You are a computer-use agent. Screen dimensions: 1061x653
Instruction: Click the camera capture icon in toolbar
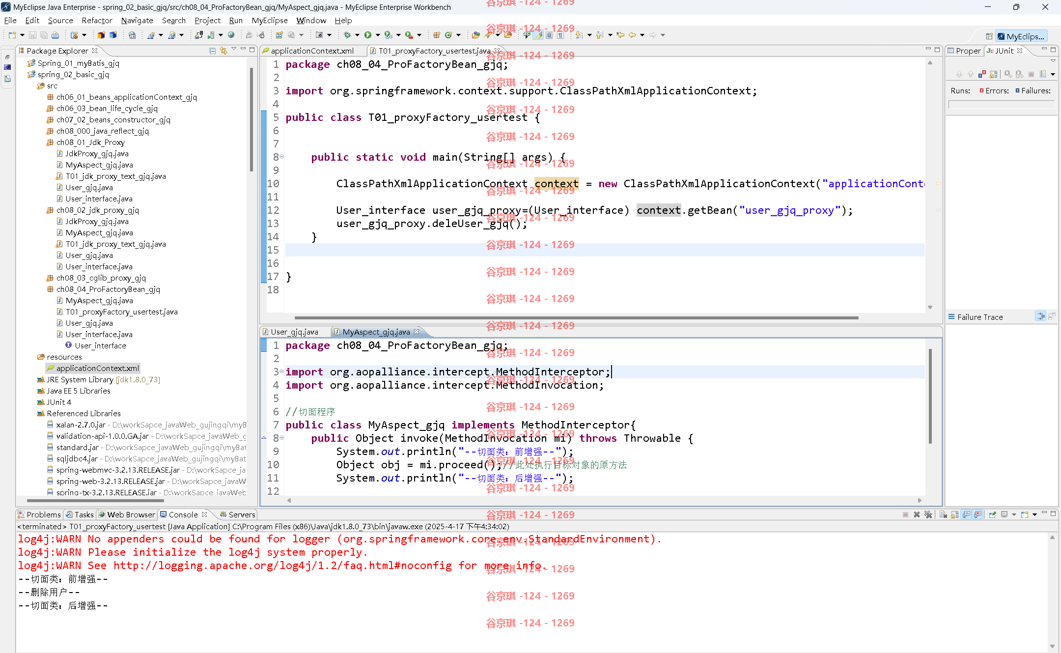(319, 35)
